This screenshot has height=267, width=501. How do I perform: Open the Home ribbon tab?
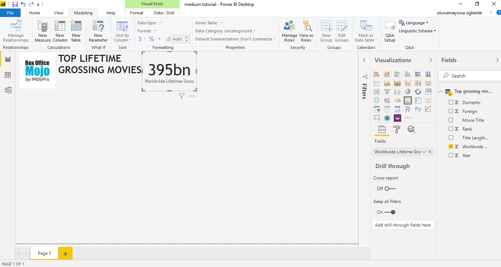pos(35,13)
